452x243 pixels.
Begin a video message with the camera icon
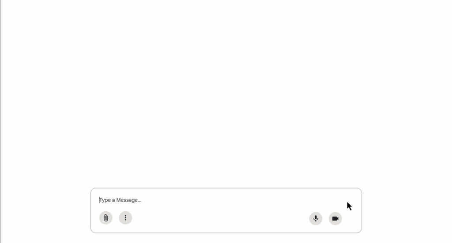335,218
